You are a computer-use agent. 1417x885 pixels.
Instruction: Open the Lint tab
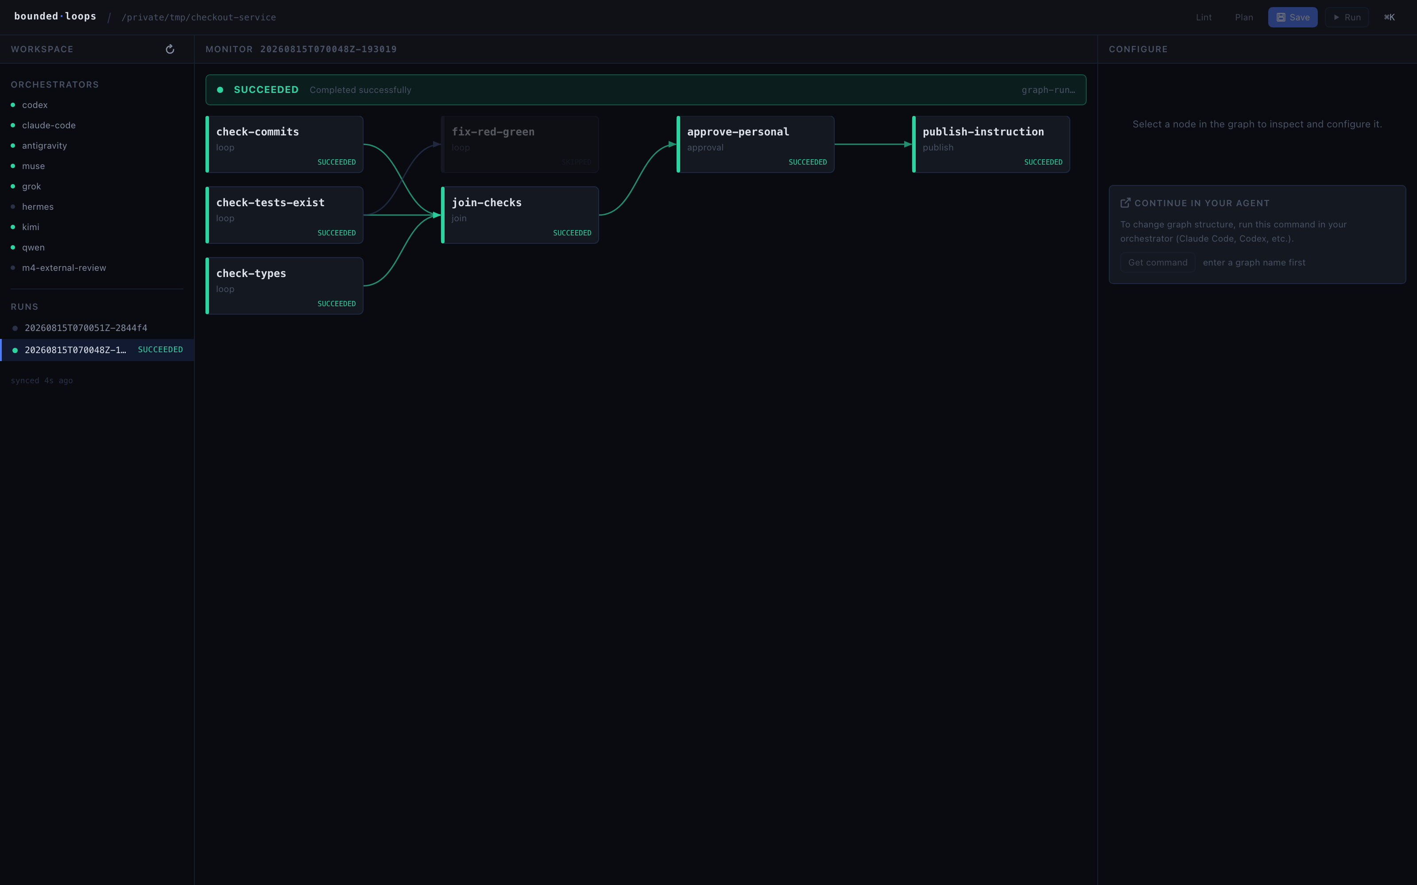pyautogui.click(x=1203, y=17)
